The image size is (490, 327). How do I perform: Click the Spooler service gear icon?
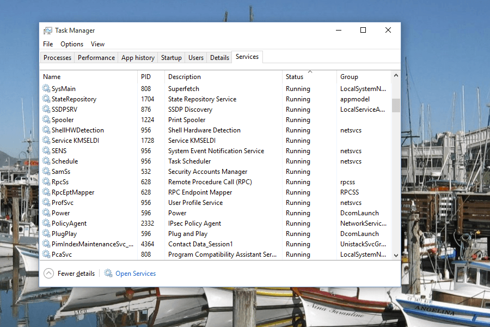pos(46,119)
